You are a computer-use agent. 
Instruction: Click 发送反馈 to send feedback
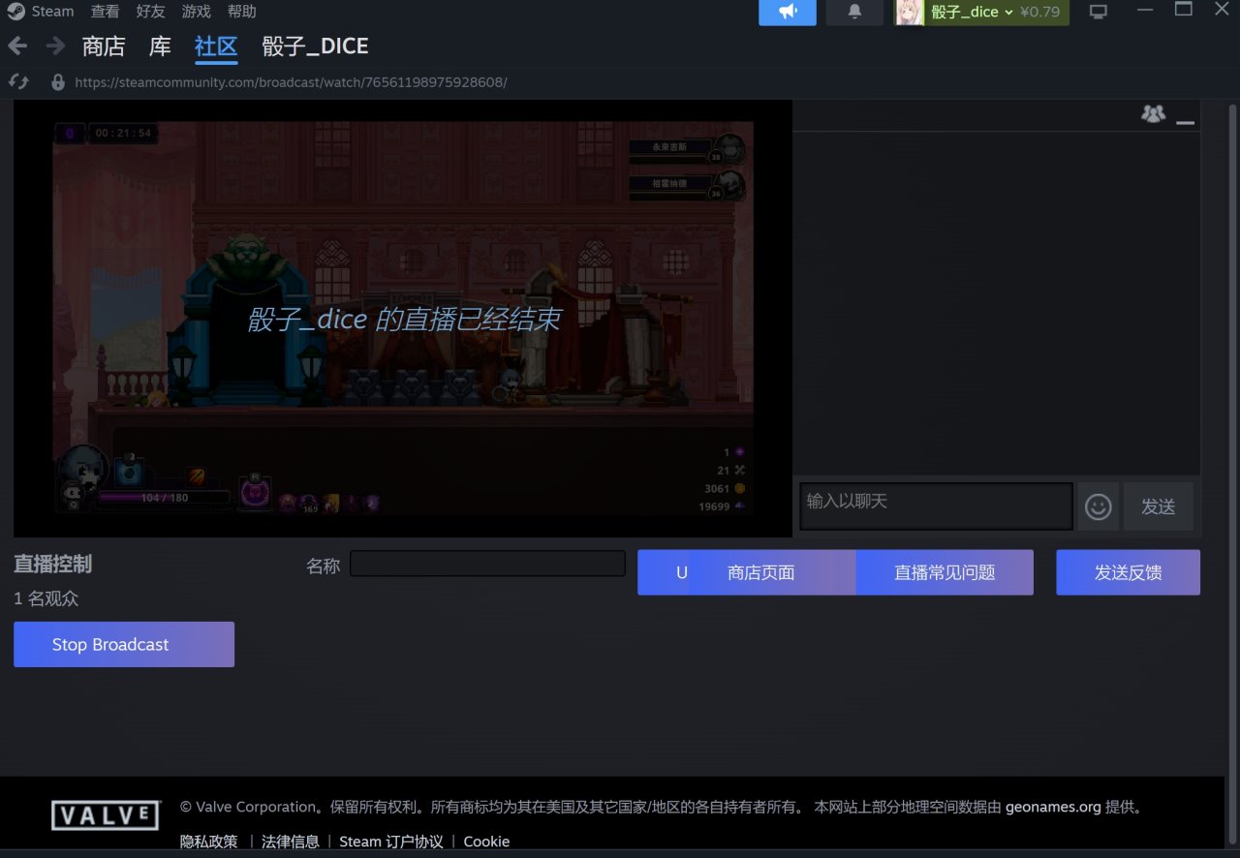click(x=1128, y=572)
